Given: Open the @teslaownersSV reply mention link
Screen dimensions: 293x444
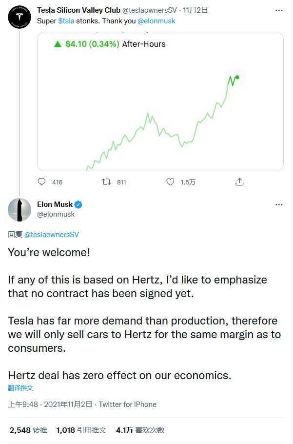Looking at the screenshot, I should point(52,234).
